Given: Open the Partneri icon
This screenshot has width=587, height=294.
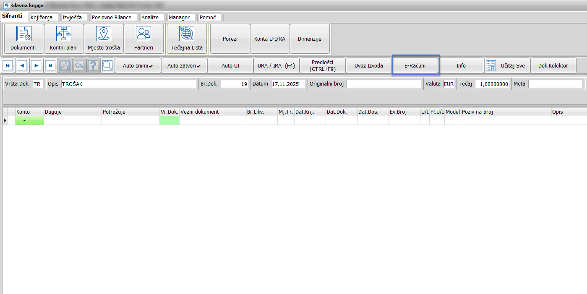Looking at the screenshot, I should tap(143, 39).
